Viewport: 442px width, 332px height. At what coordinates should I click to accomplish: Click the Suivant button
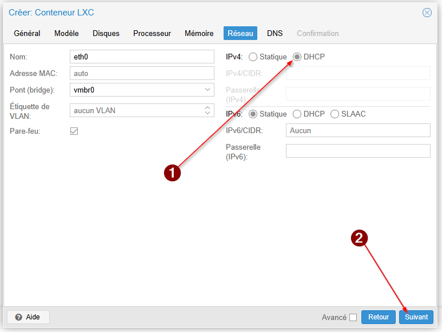[416, 317]
